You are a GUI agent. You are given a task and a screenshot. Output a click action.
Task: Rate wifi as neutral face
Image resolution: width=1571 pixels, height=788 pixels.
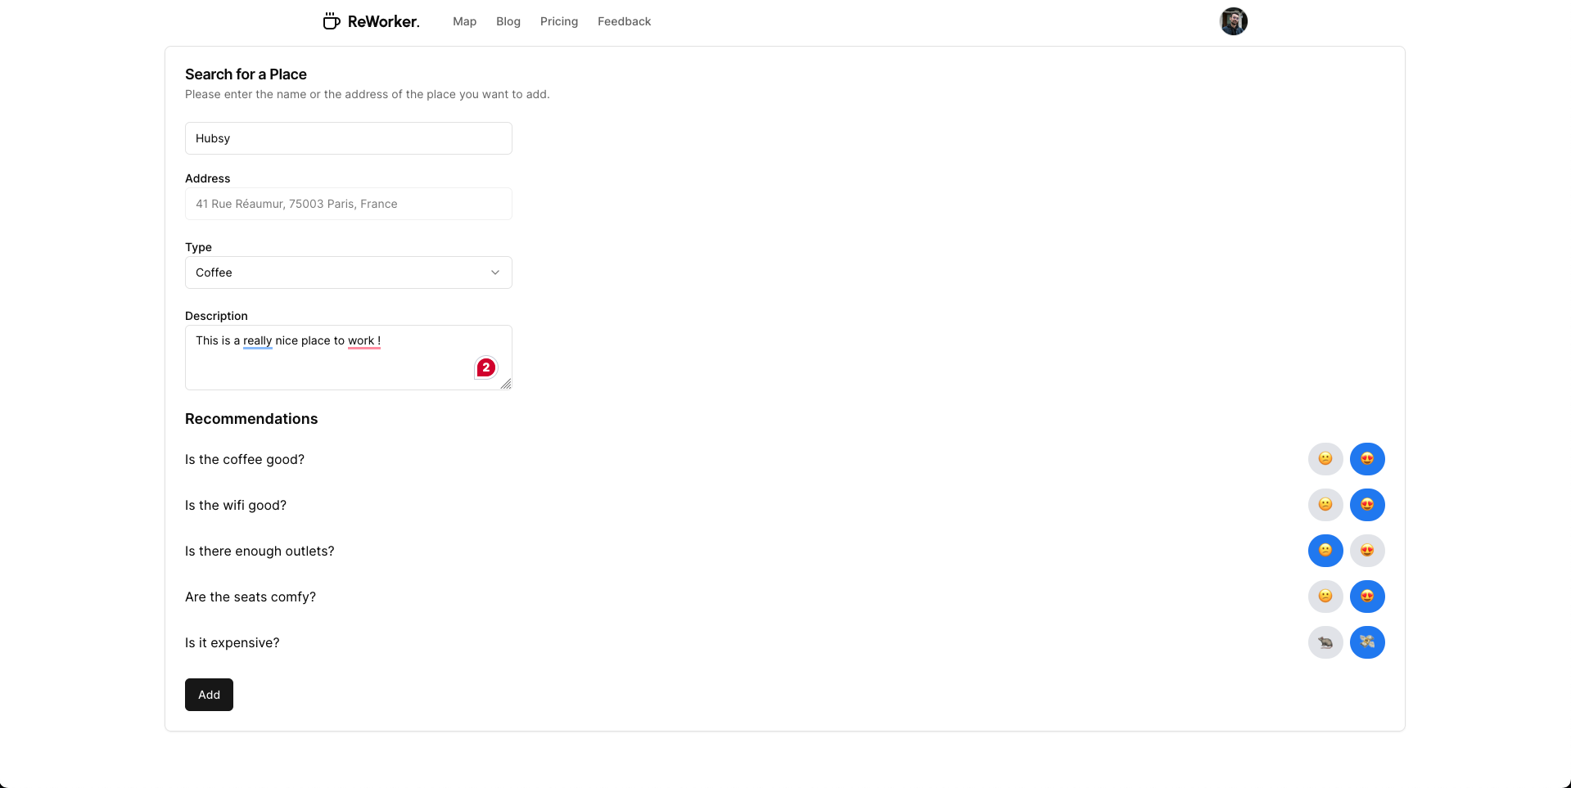click(1325, 505)
